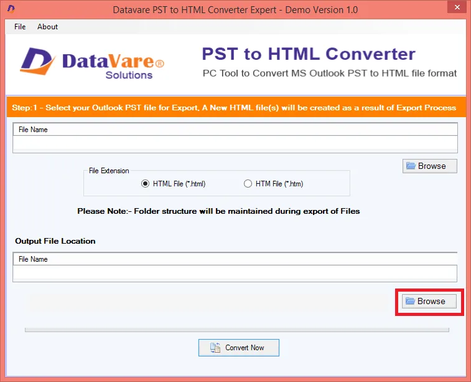Click the orange Step:1 instruction banner text
Image resolution: width=471 pixels, height=382 pixels.
234,108
